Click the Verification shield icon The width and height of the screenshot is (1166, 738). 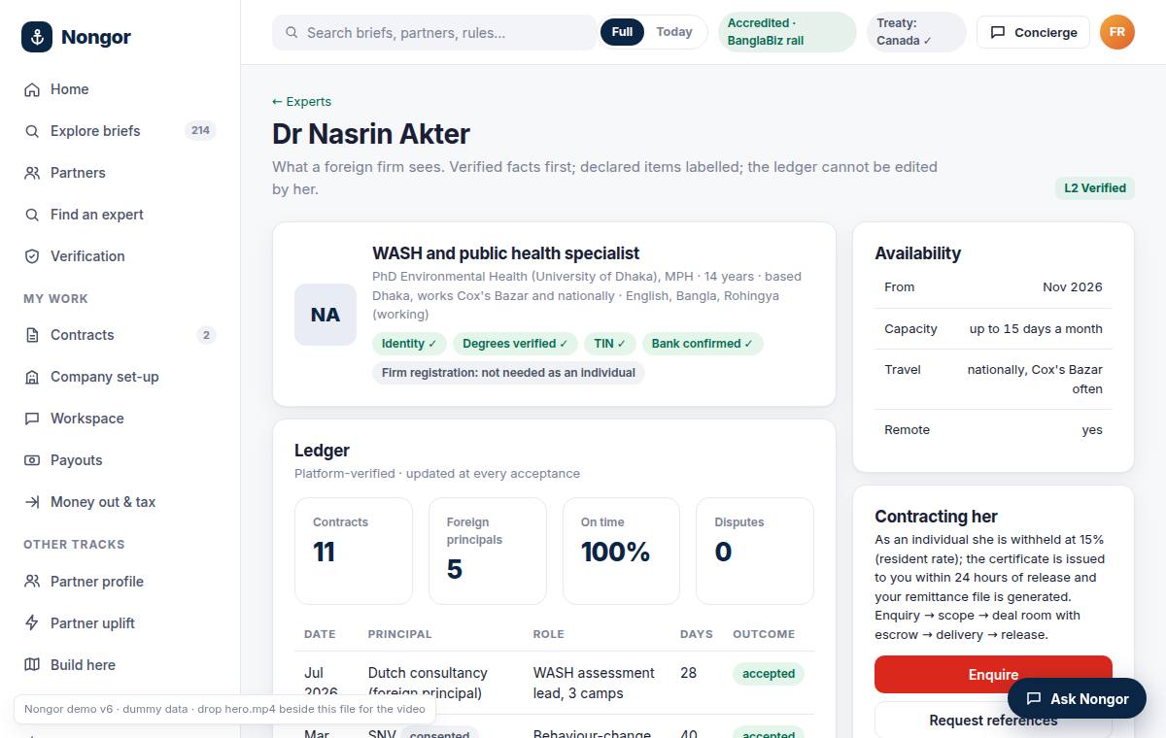[32, 256]
